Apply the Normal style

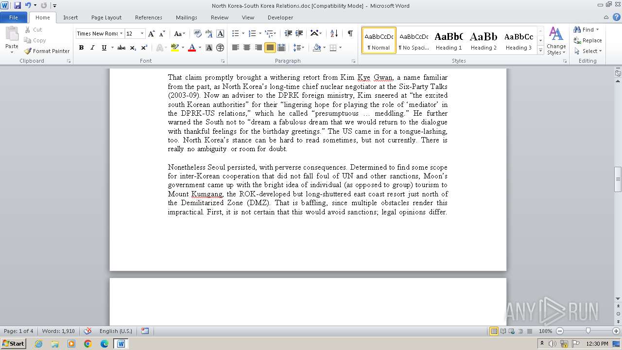click(379, 40)
